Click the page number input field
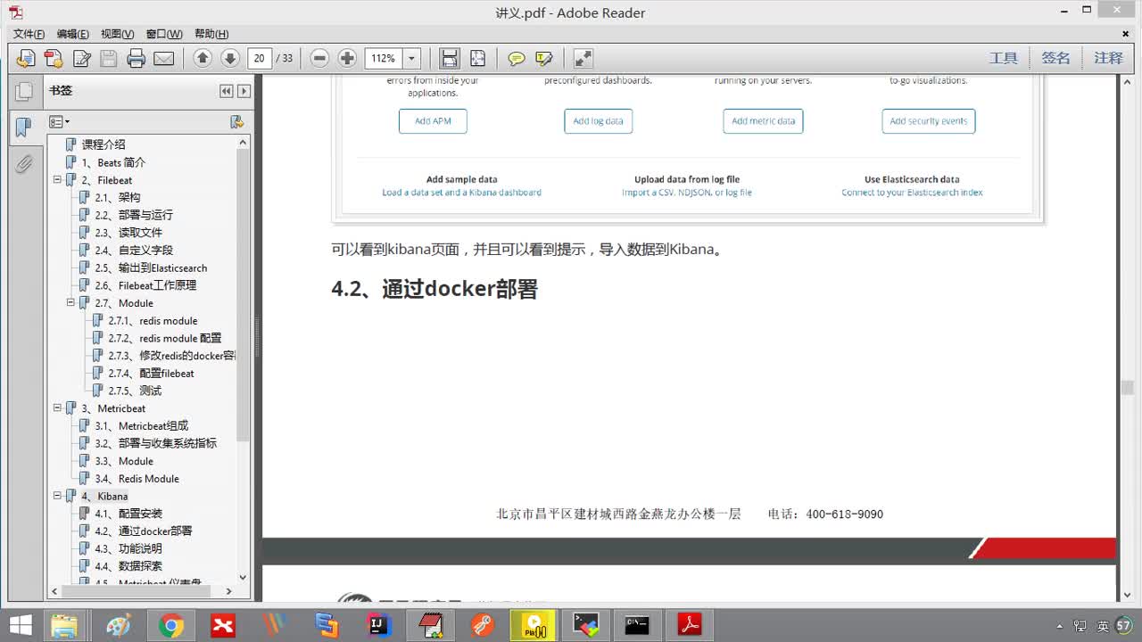Image resolution: width=1142 pixels, height=642 pixels. point(260,58)
